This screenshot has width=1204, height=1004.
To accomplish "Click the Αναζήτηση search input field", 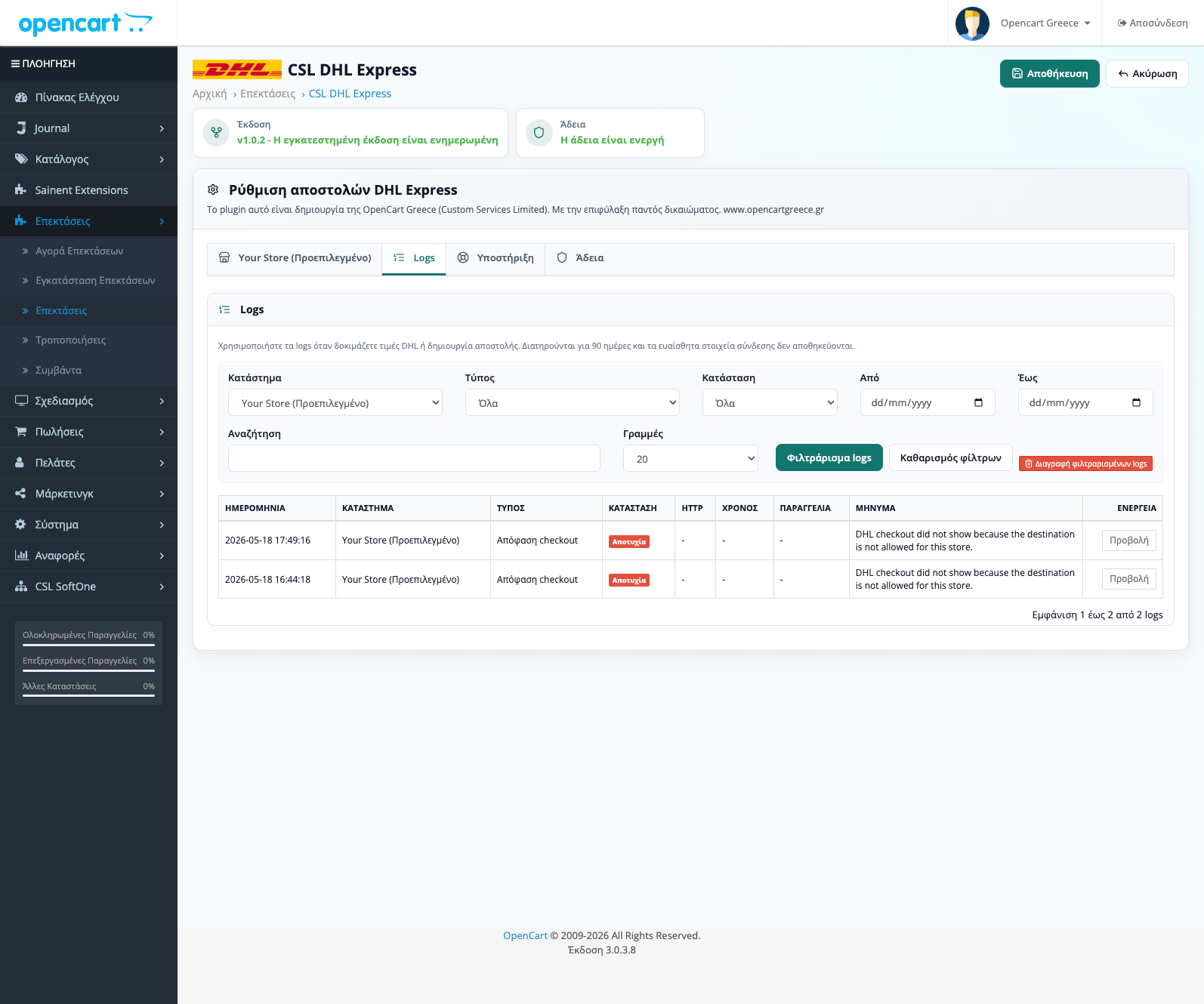I will coord(414,458).
